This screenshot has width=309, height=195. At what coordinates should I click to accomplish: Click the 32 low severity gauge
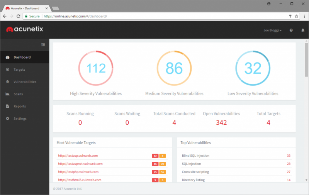(x=253, y=68)
